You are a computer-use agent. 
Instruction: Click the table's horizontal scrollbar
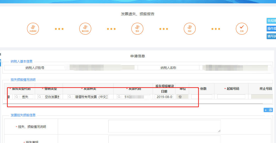(x=133, y=104)
